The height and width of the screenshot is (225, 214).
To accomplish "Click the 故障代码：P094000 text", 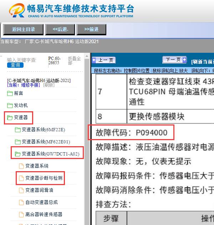I will click(132, 133).
